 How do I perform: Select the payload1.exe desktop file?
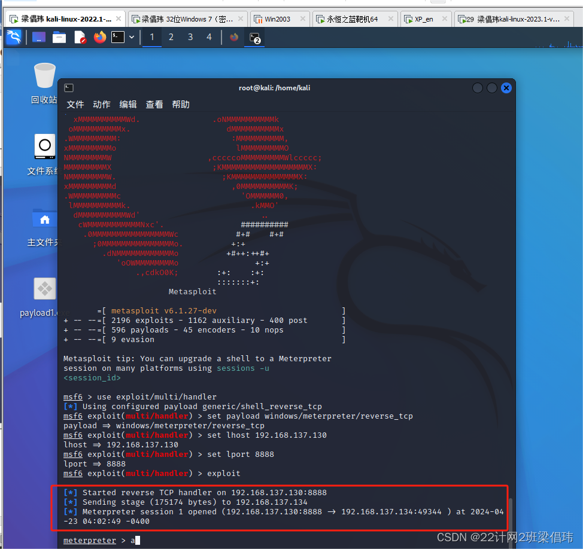44,298
